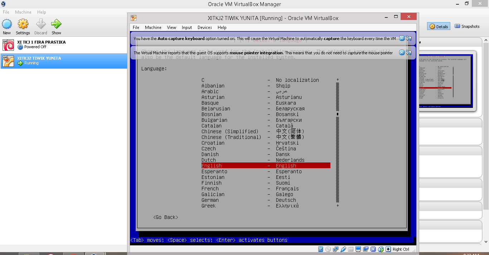Select the Bulgarian language row
This screenshot has width=489, height=255.
tap(266, 120)
